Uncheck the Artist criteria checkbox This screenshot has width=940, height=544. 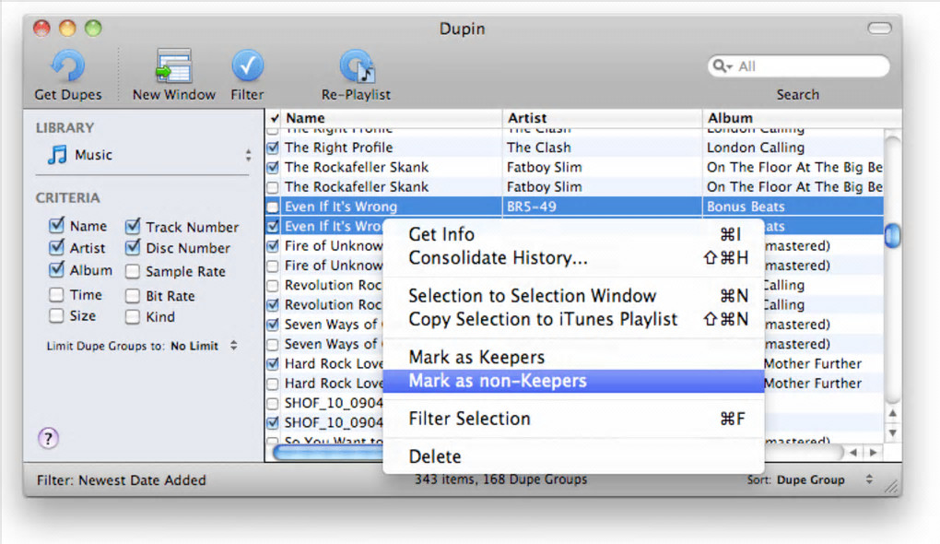[x=56, y=247]
